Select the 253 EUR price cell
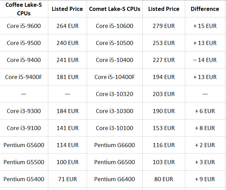 pos(164,43)
